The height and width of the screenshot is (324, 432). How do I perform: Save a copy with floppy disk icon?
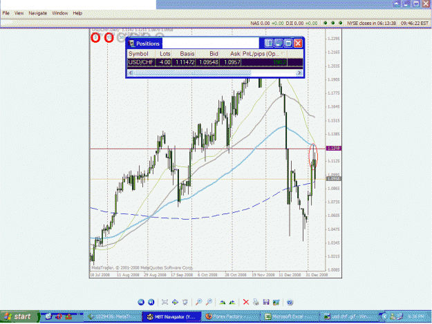click(x=266, y=303)
